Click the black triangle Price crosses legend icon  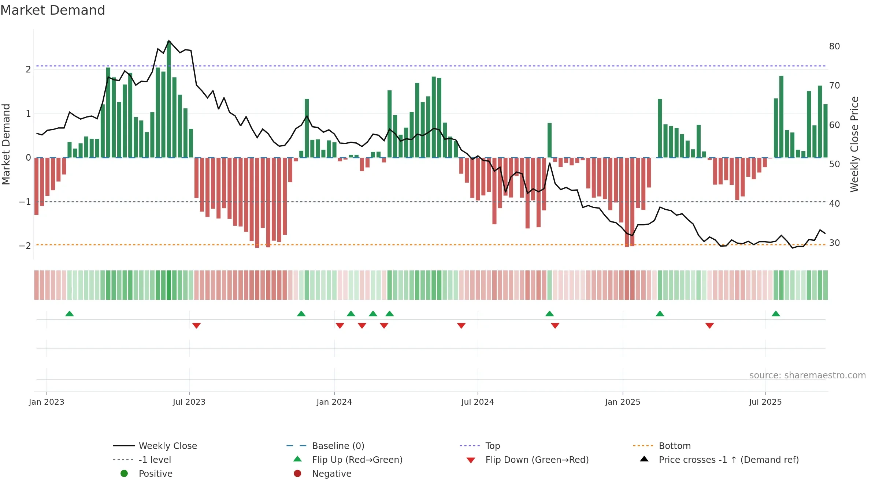644,459
